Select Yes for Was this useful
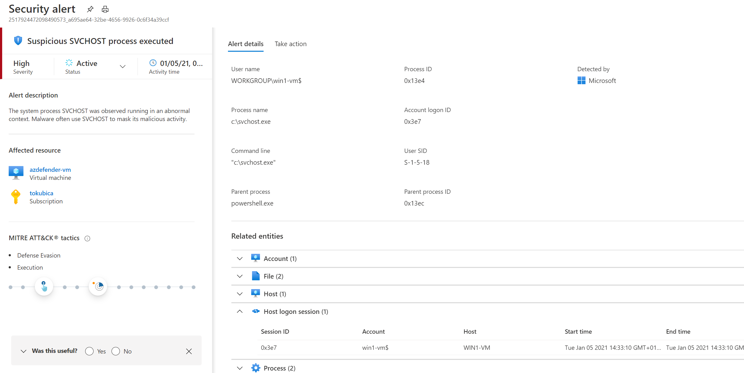 point(90,351)
